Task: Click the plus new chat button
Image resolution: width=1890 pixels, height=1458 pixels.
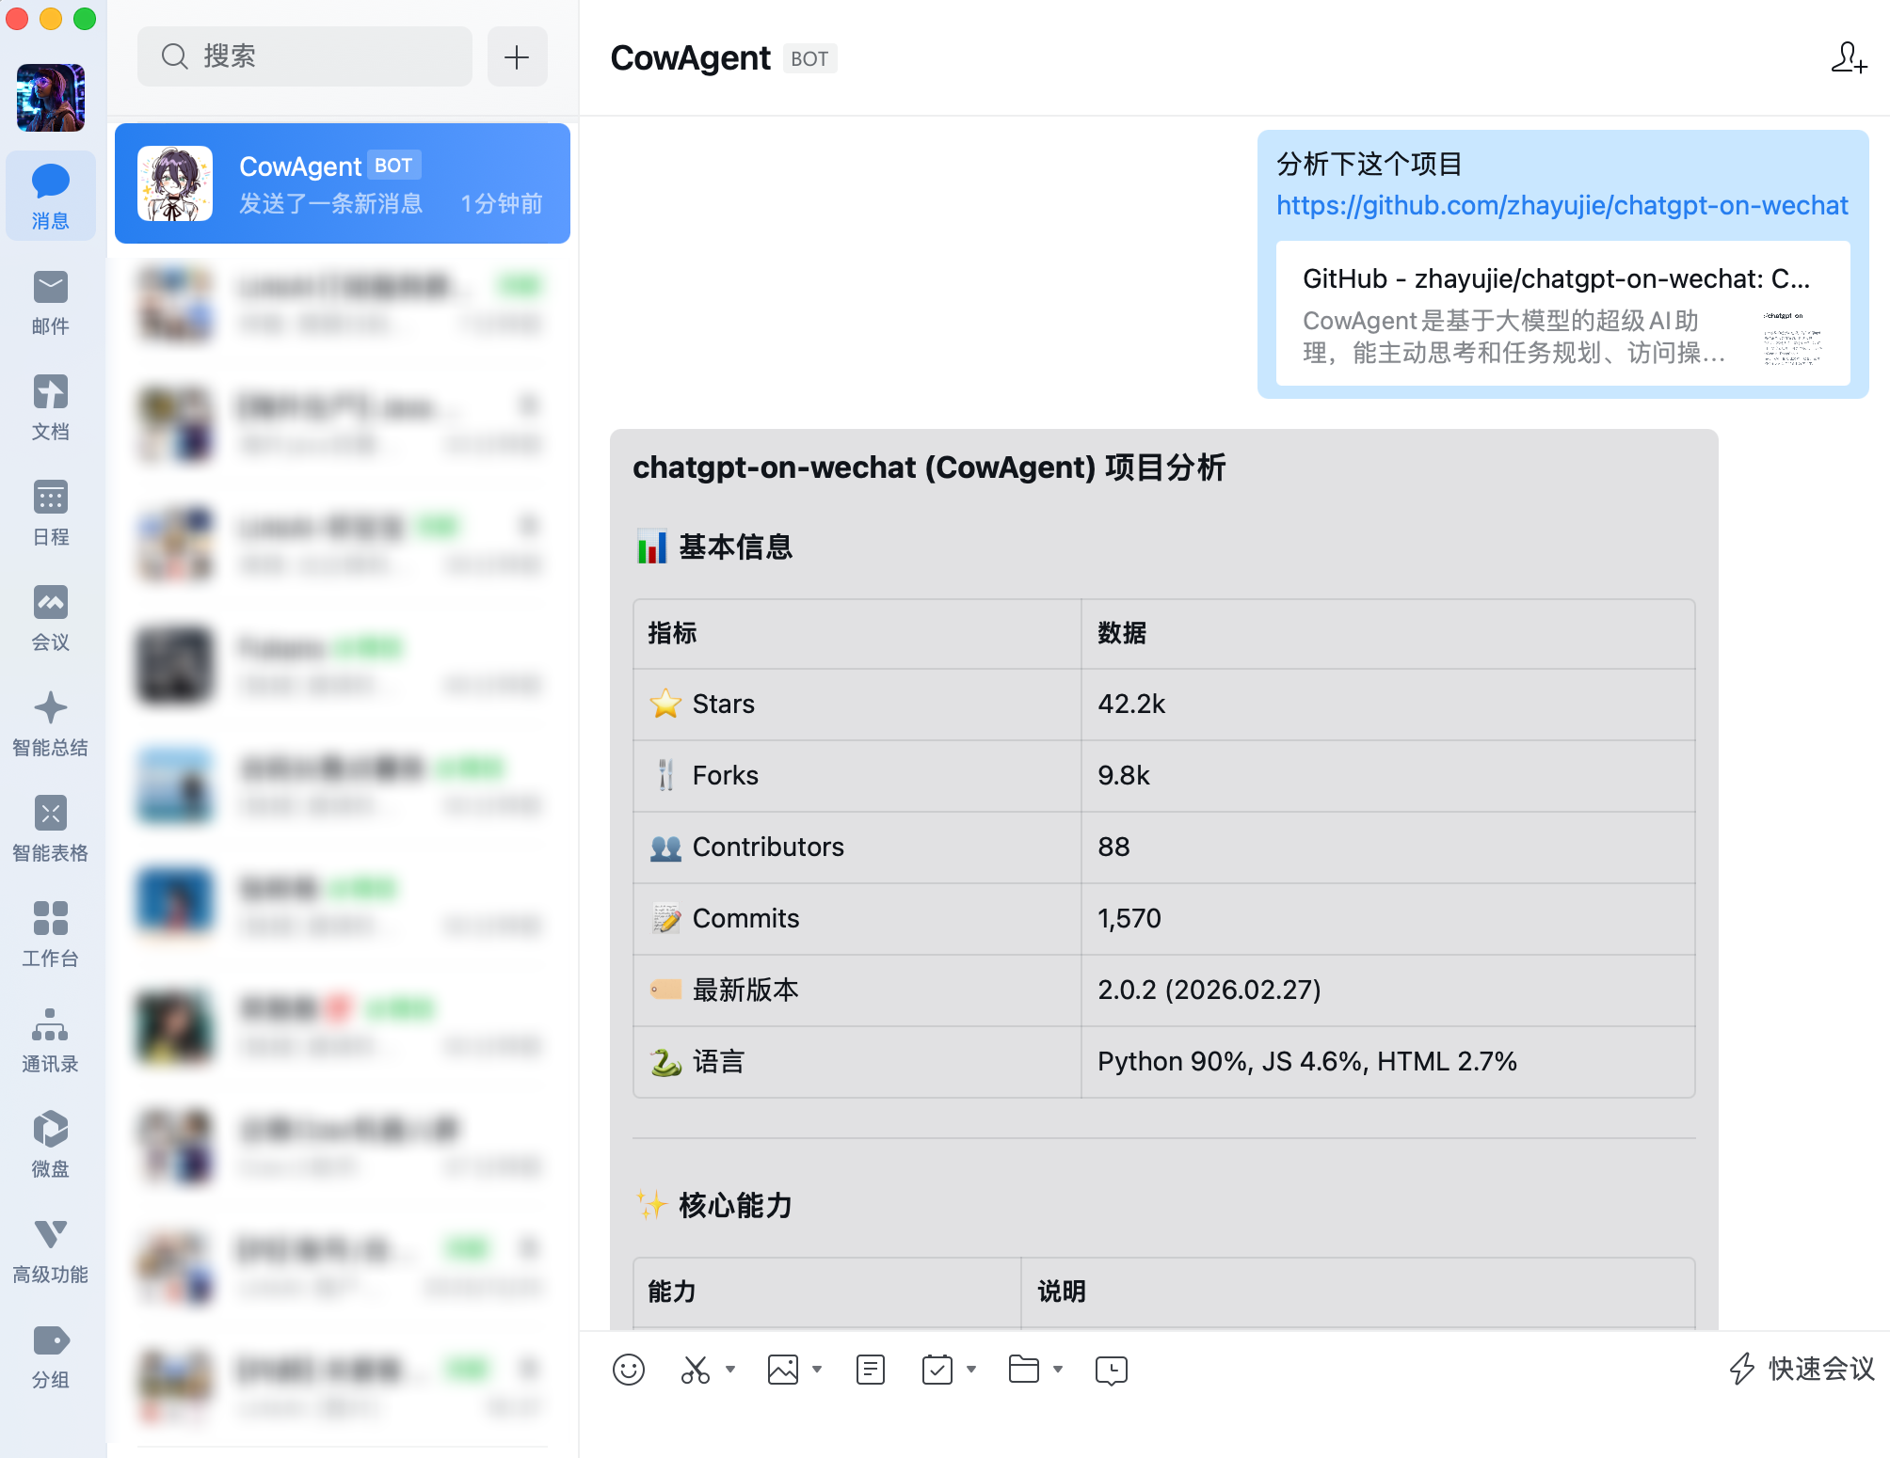Action: click(x=517, y=57)
